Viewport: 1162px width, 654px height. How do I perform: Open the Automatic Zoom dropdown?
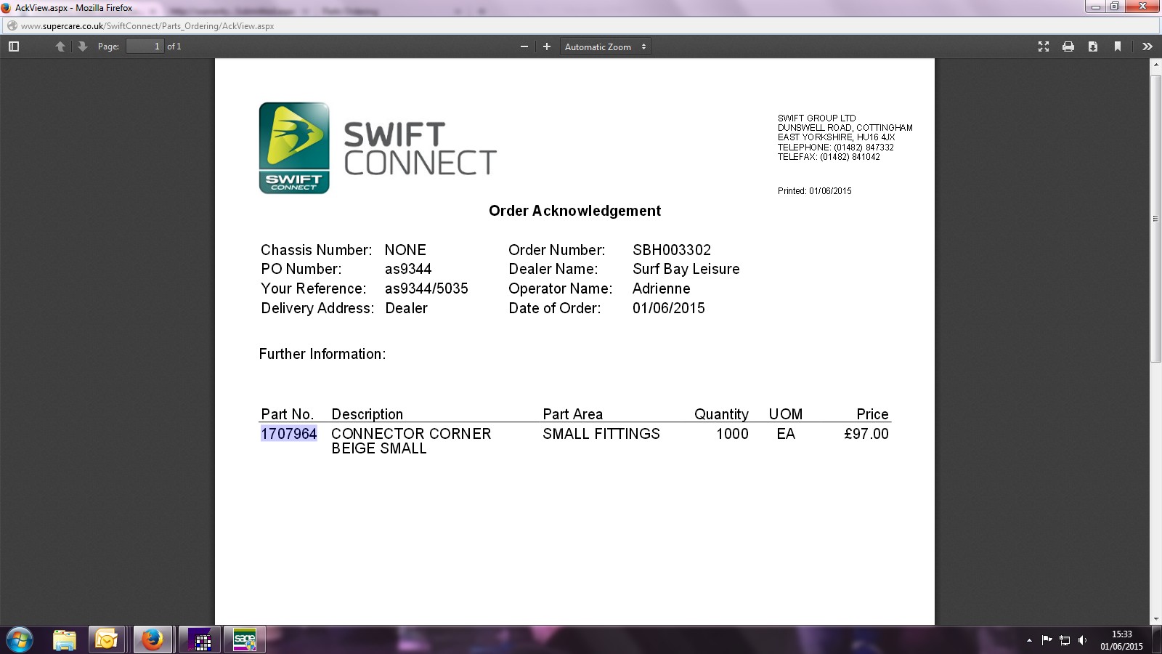[605, 47]
